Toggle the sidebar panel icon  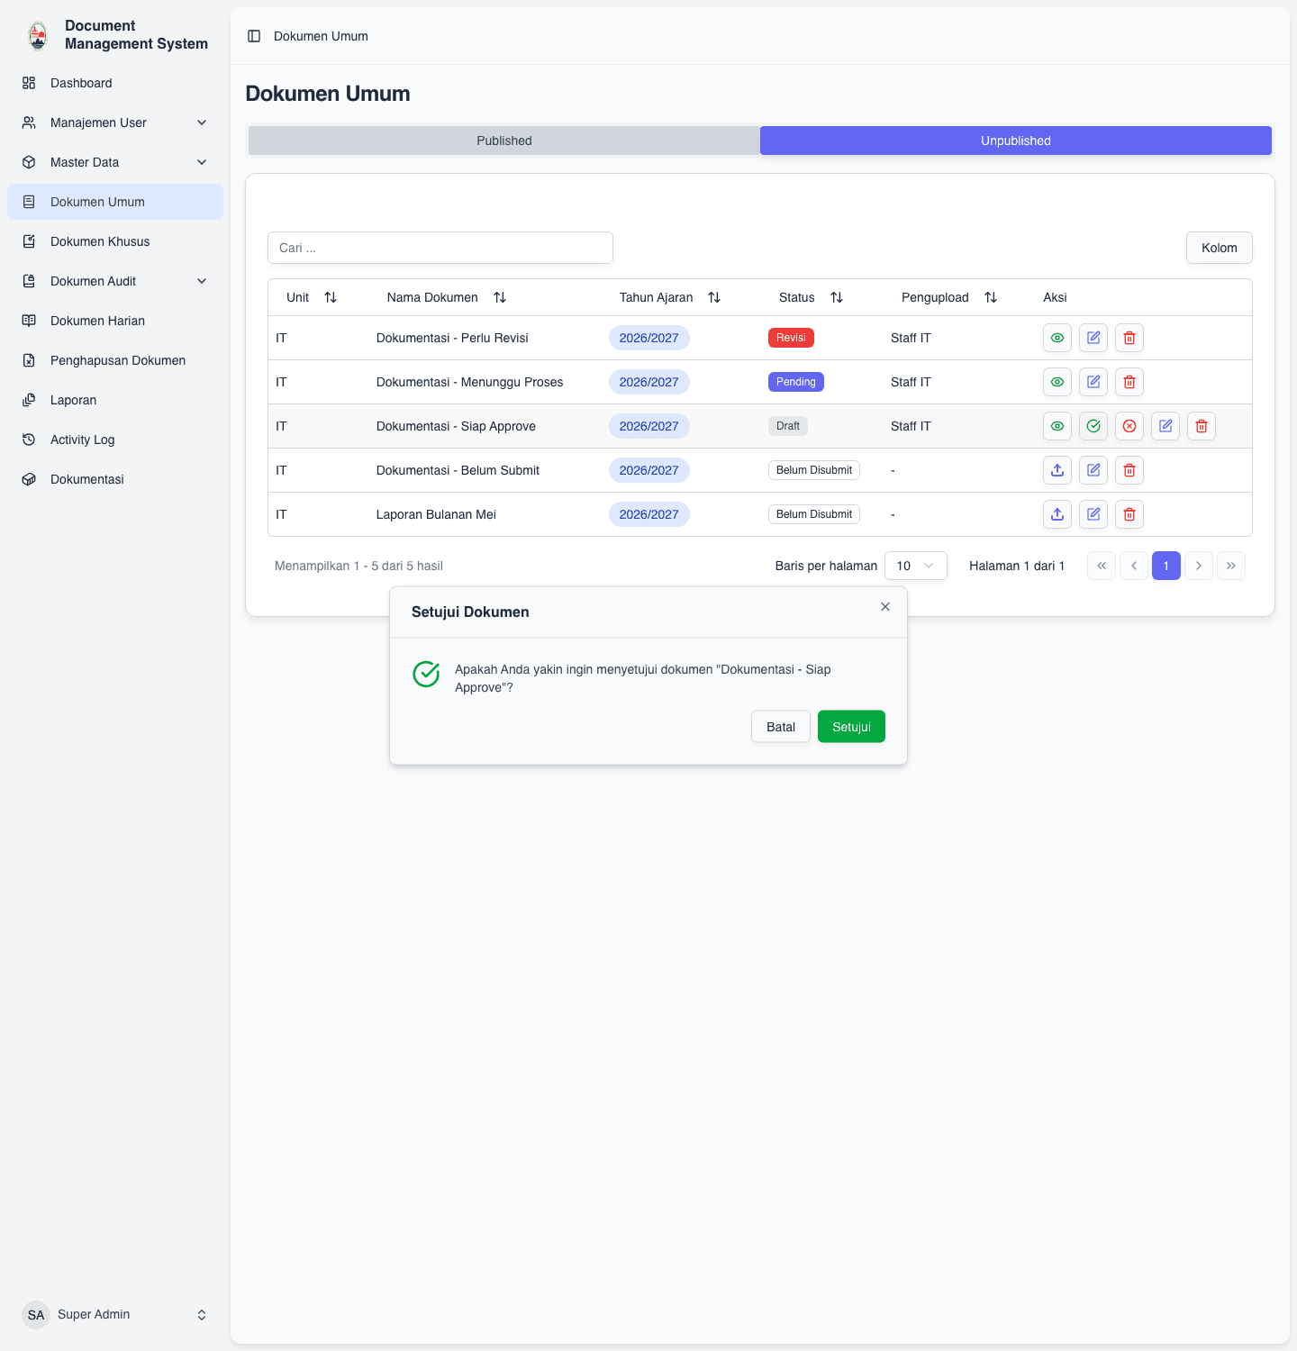254,36
